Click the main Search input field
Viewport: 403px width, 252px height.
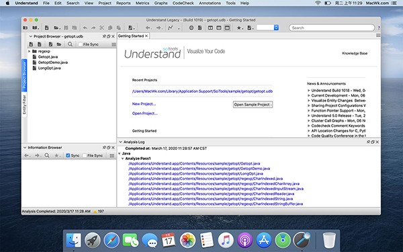[332, 28]
